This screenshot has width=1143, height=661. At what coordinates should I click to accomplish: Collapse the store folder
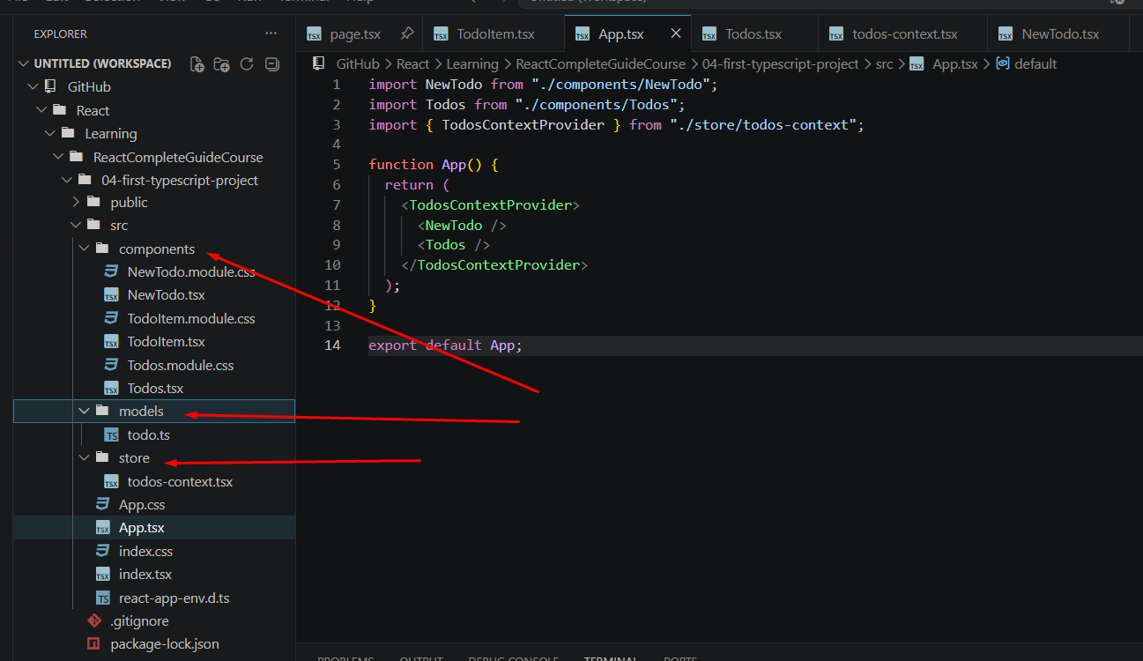tap(85, 458)
